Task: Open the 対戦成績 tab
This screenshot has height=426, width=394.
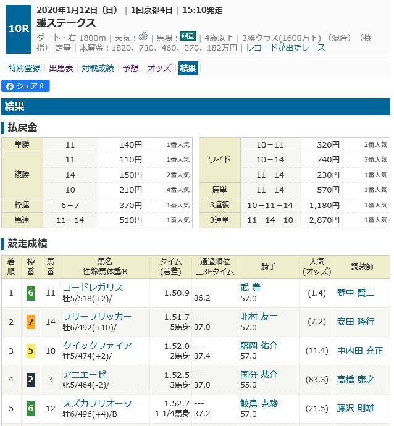Action: (x=98, y=68)
